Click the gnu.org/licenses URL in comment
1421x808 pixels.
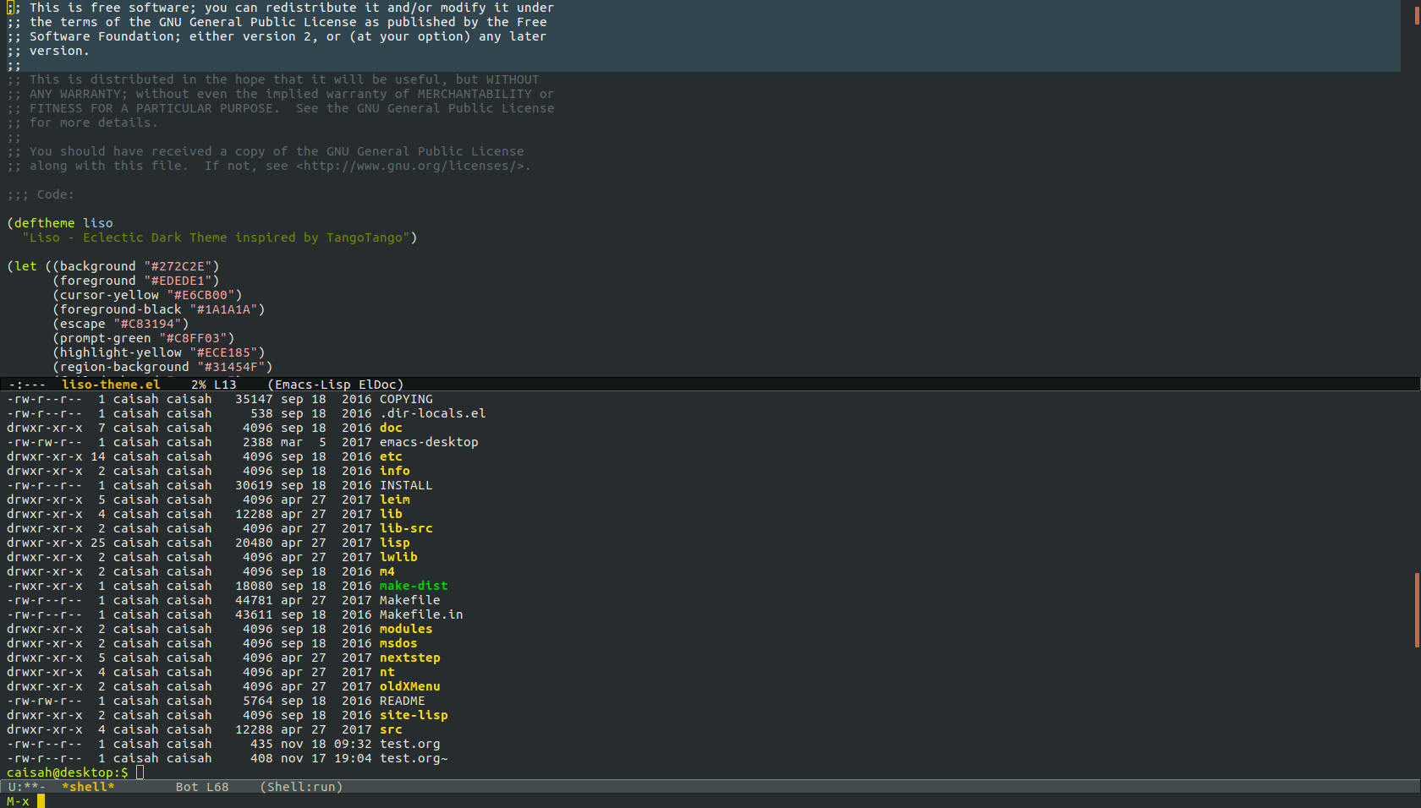409,166
